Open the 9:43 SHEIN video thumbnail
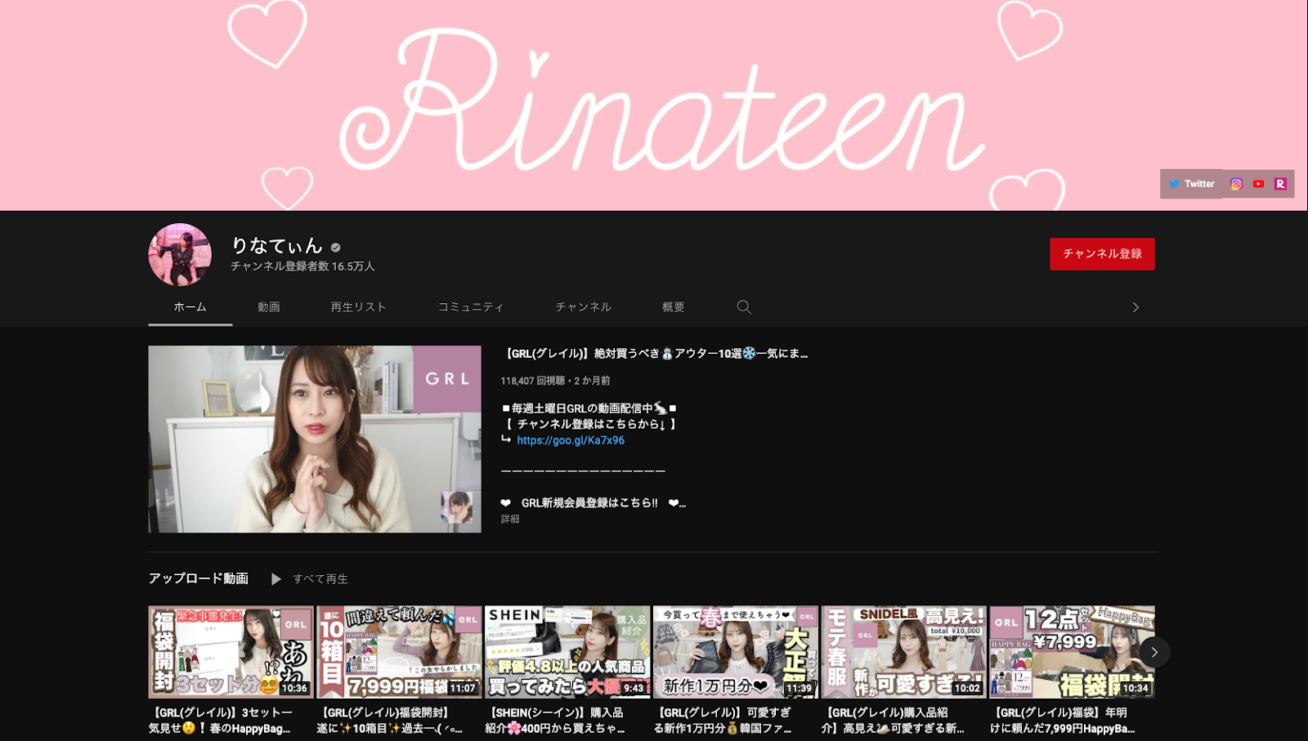1308x741 pixels. coord(567,652)
